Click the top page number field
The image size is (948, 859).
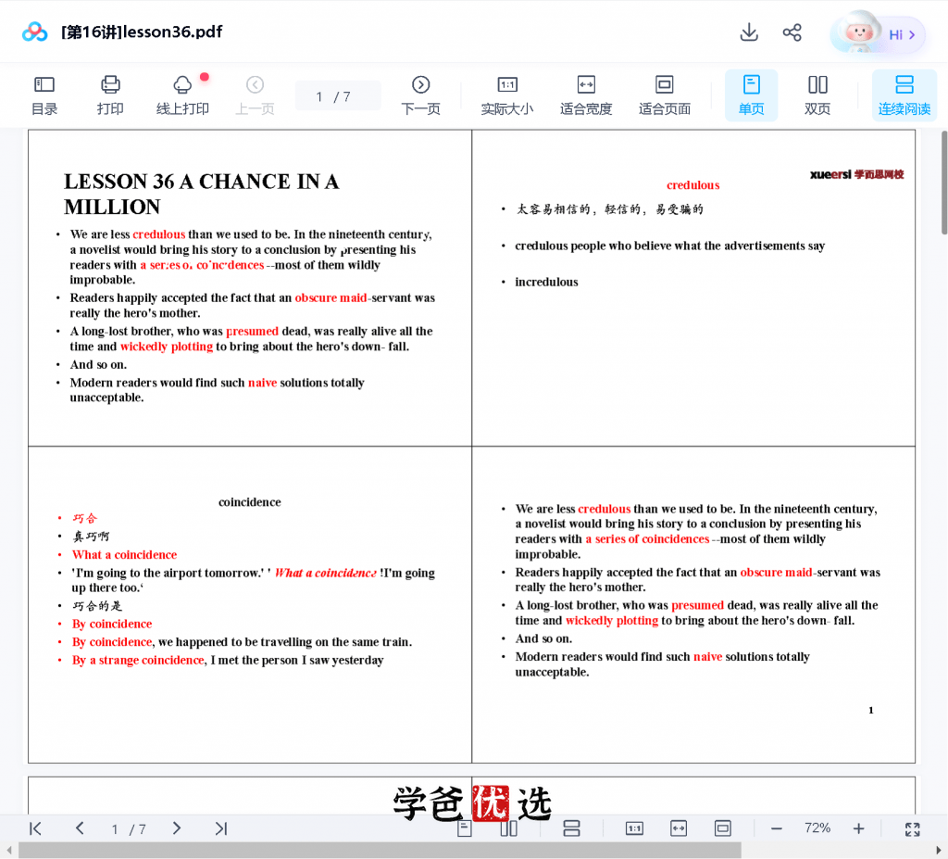coord(338,96)
